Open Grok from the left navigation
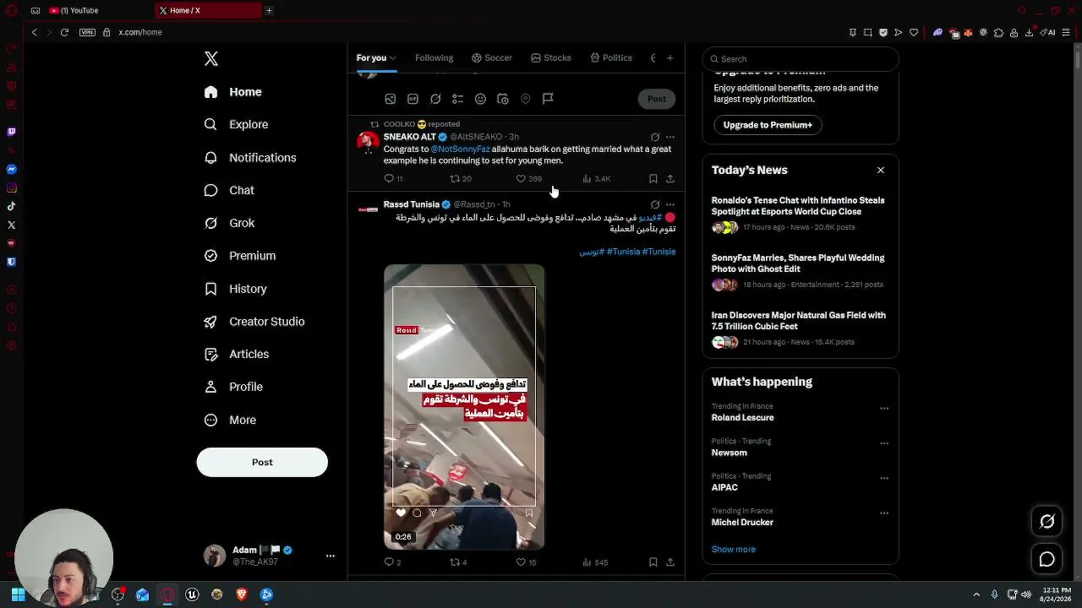 click(229, 223)
